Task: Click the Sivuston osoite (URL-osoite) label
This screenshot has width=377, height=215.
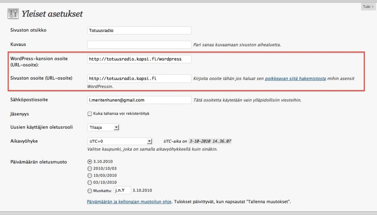Action: point(41,78)
